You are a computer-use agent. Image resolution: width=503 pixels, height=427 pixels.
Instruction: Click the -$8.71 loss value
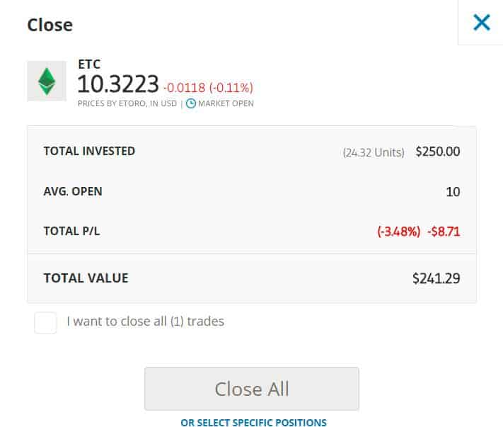tap(444, 232)
